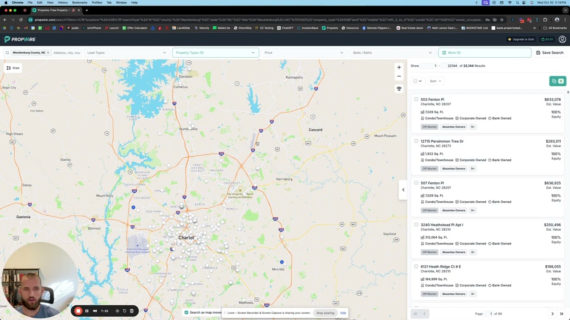Open map layers settings icon
570x320 pixels.
pyautogui.click(x=399, y=88)
